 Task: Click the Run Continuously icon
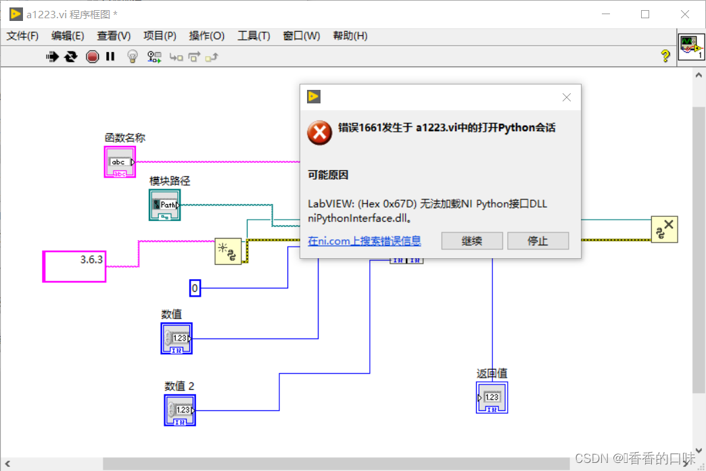click(x=71, y=57)
